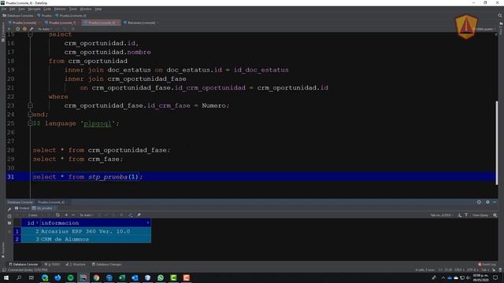Click the pin tab icon in results toolbar
Viewport: 504px width, 283px height.
click(x=139, y=215)
